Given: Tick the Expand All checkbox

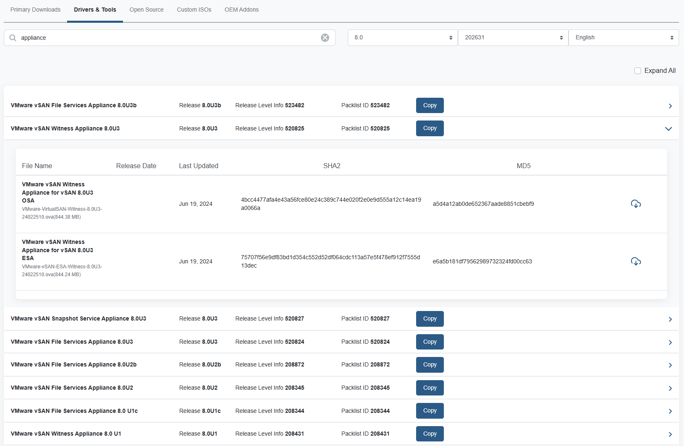Looking at the screenshot, I should click(638, 71).
